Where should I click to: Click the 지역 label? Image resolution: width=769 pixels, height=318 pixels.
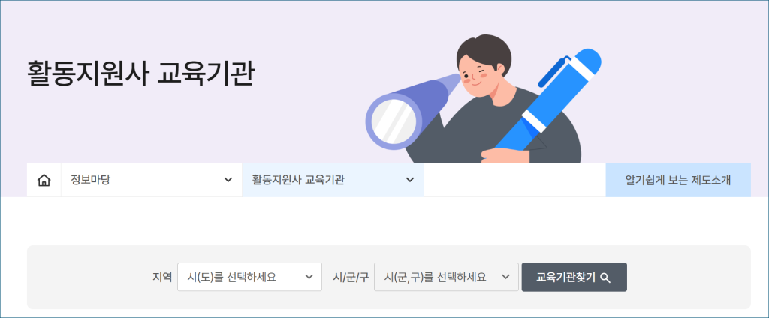[162, 277]
